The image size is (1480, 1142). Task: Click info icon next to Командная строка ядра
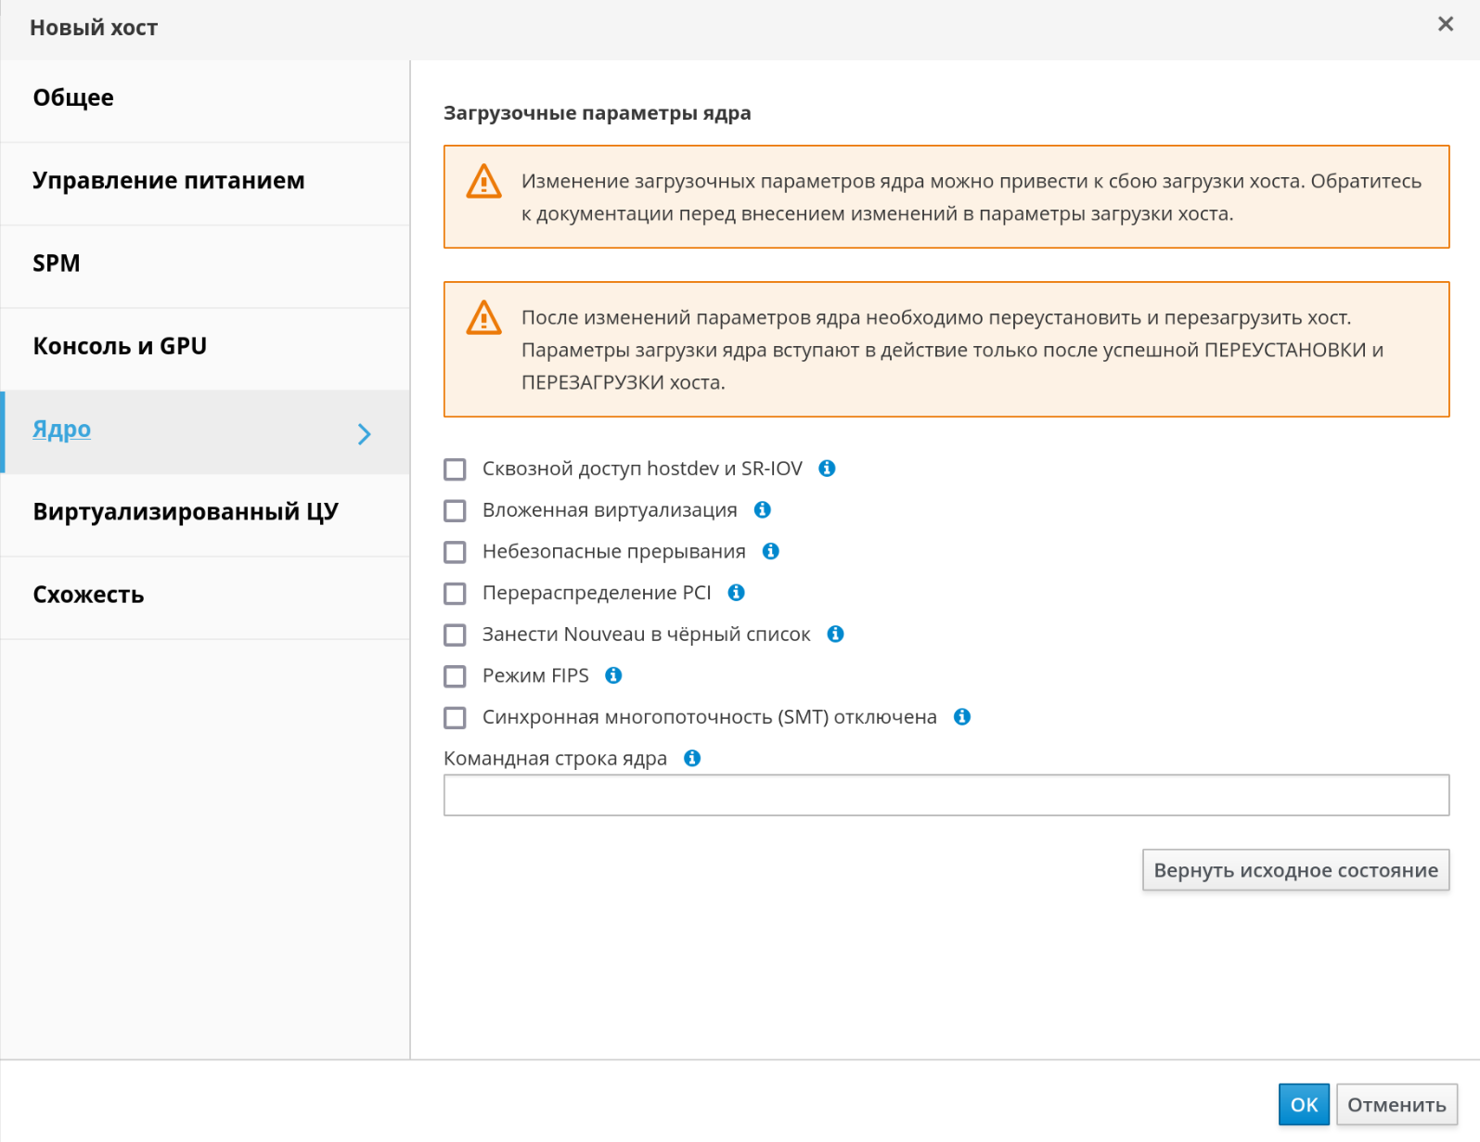pyautogui.click(x=692, y=758)
